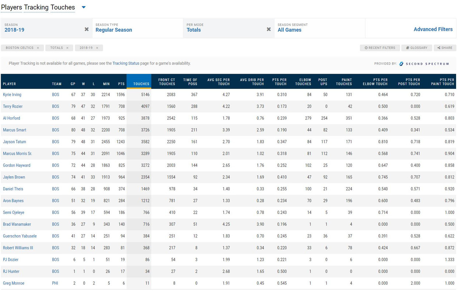The height and width of the screenshot is (295, 469).
Task: Open the Season 2018-19 selector
Action: (x=46, y=28)
